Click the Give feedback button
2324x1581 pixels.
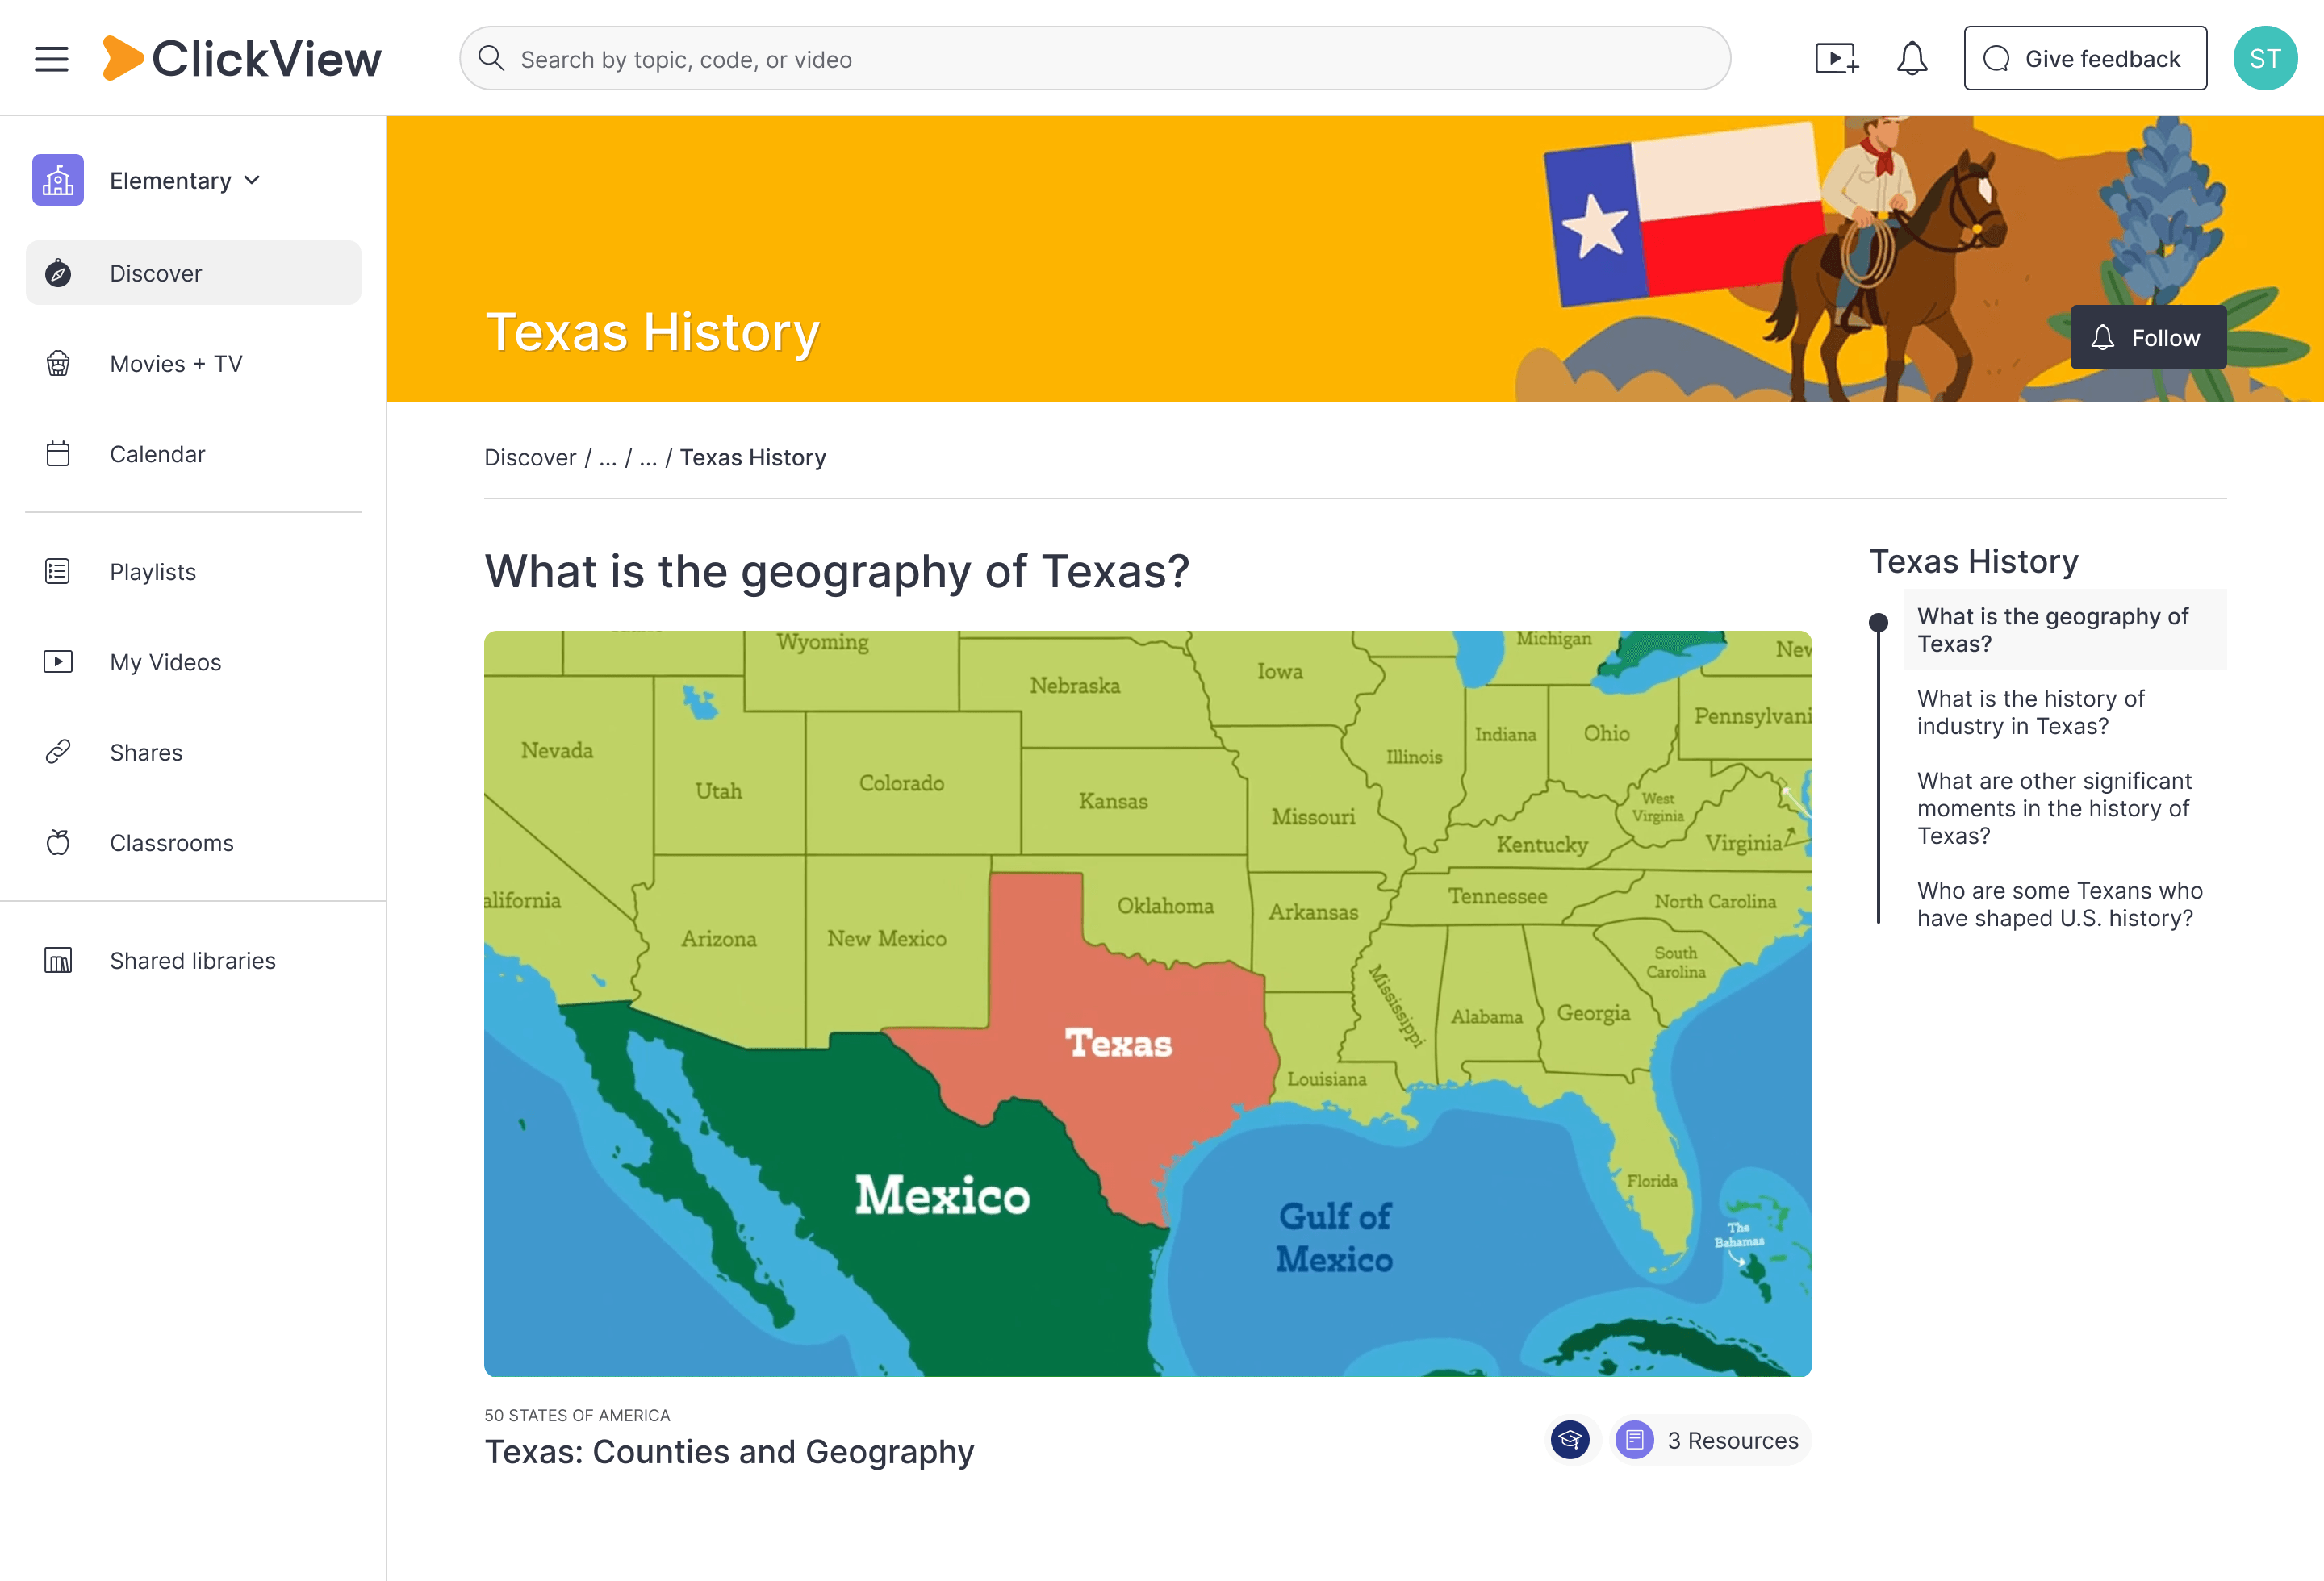(2085, 59)
